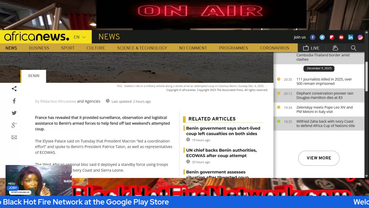Open the EN language dropdown
Image resolution: width=369 pixels, height=208 pixels.
[x=80, y=37]
